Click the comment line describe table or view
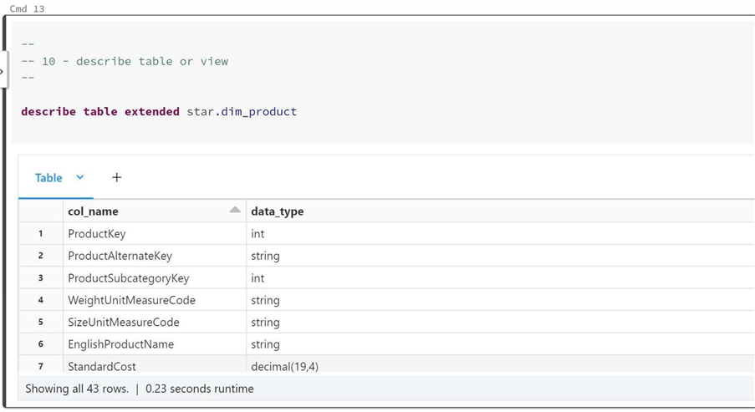This screenshot has height=412, width=755. (134, 61)
